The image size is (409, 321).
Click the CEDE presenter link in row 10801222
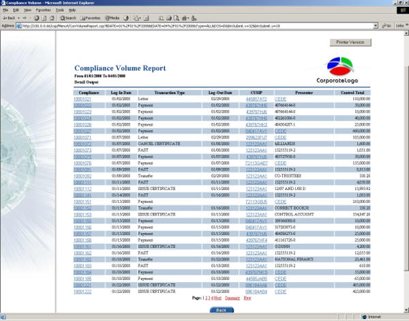coord(280,292)
